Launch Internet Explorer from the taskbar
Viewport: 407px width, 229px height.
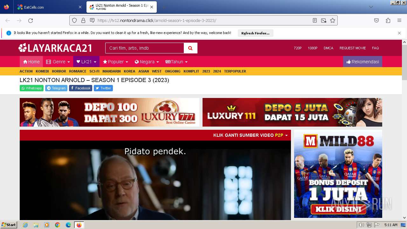(x=25, y=225)
